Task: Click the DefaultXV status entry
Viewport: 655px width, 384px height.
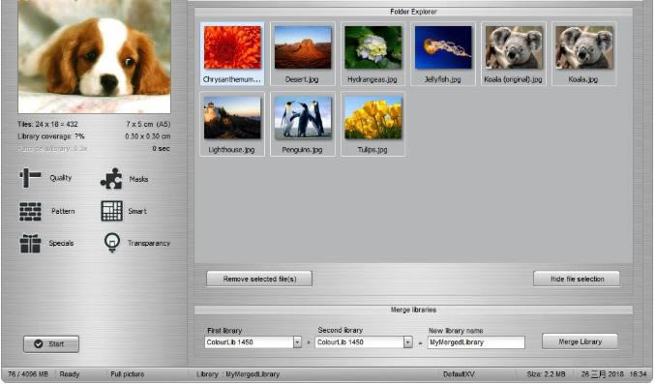Action: [x=459, y=374]
